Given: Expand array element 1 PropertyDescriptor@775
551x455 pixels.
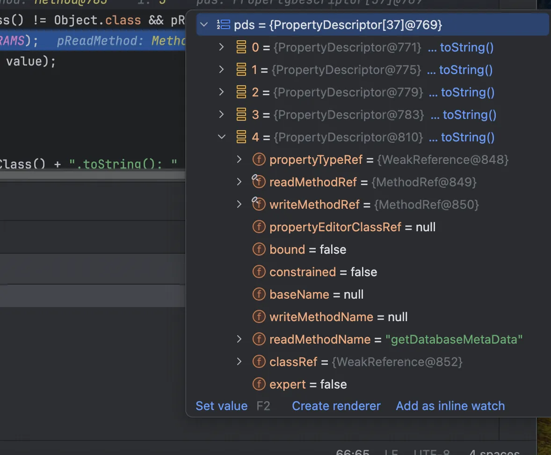Looking at the screenshot, I should click(222, 70).
